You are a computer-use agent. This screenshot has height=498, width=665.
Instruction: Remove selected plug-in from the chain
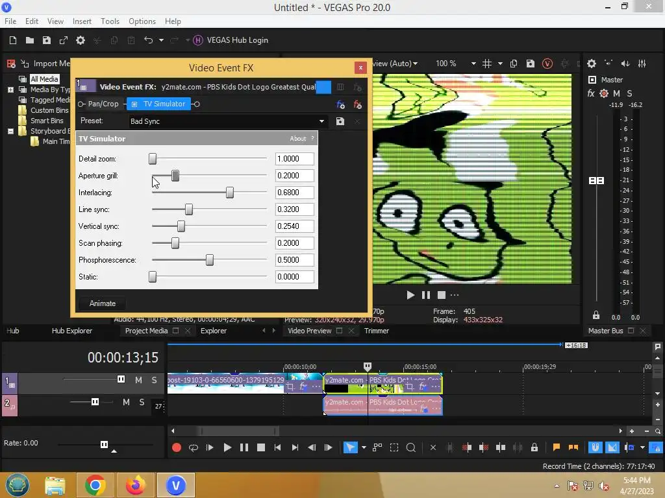click(358, 104)
